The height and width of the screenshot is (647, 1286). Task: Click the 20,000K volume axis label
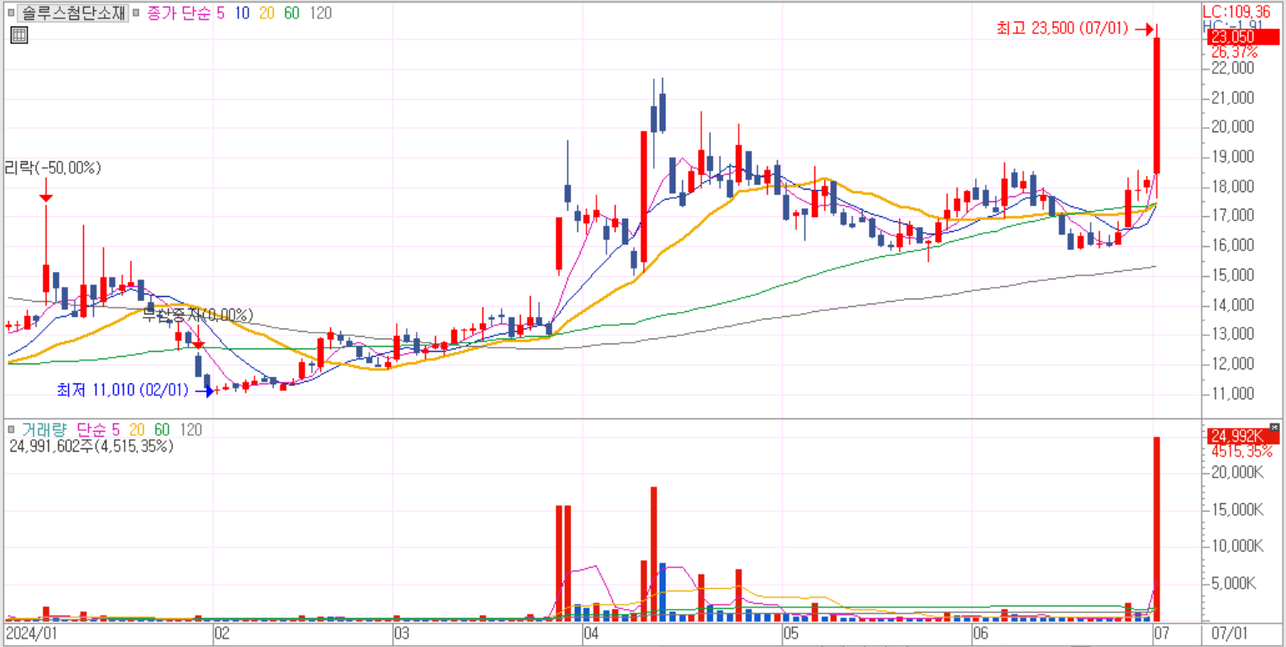point(1237,472)
